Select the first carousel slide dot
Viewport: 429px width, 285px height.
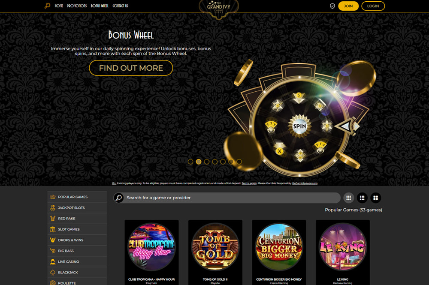[190, 162]
